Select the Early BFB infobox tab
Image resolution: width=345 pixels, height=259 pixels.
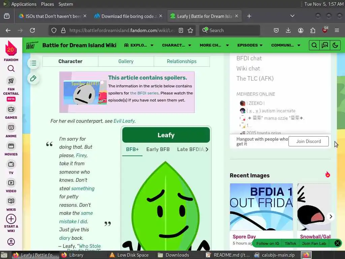(x=158, y=149)
